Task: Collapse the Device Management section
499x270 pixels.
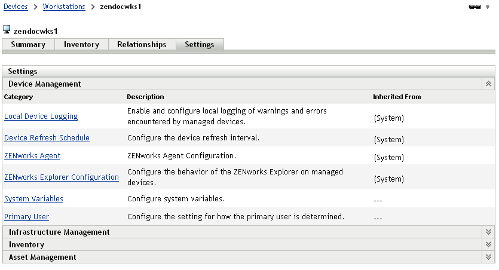Action: click(488, 84)
